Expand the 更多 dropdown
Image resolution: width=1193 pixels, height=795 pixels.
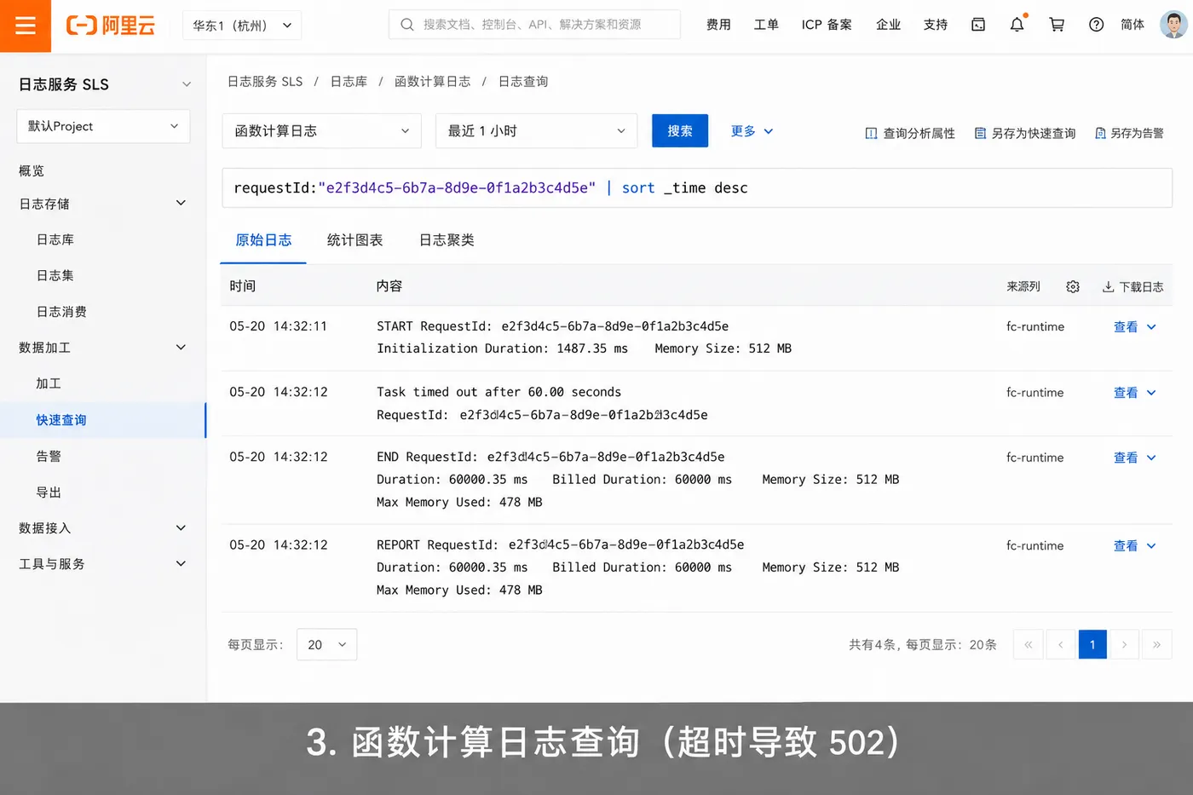tap(752, 131)
